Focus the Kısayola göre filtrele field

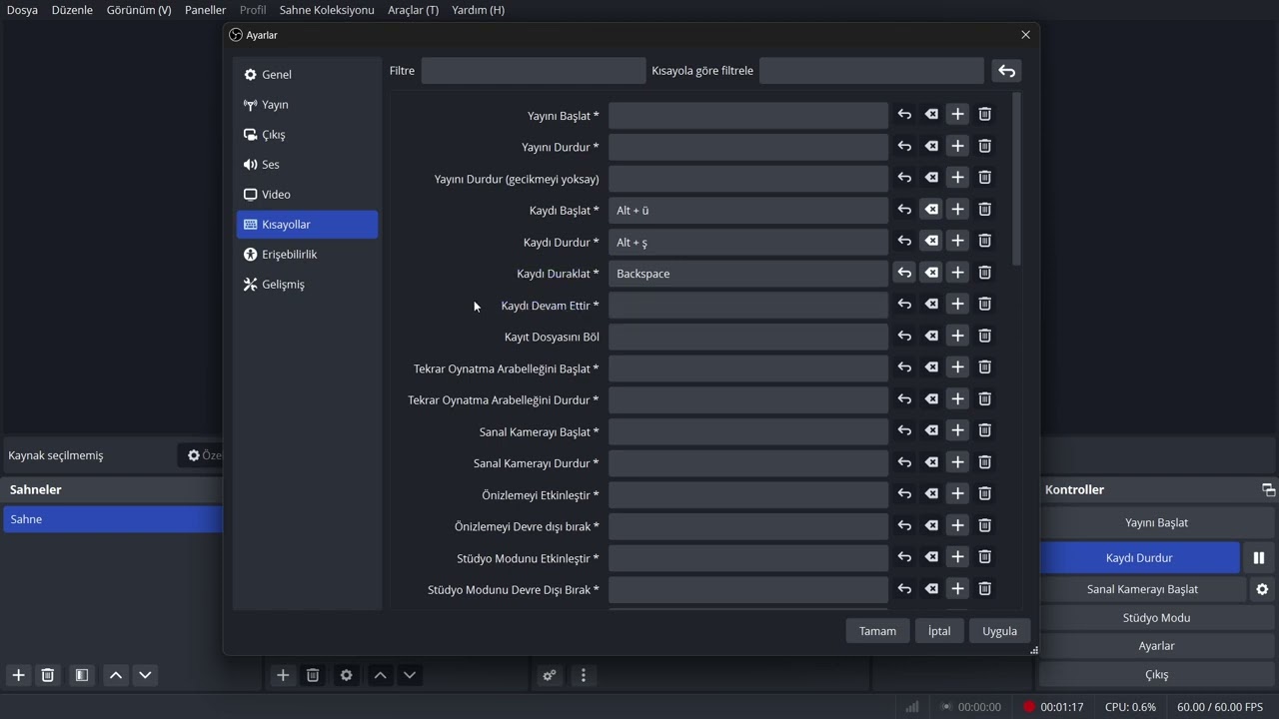click(x=871, y=71)
